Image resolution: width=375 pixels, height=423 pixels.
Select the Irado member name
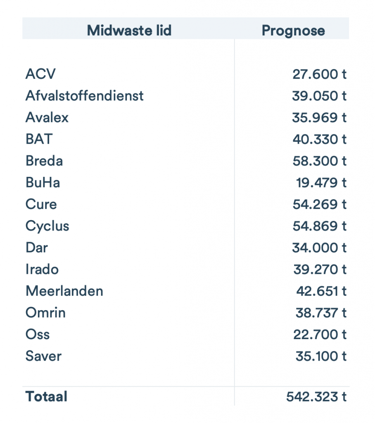click(x=42, y=269)
